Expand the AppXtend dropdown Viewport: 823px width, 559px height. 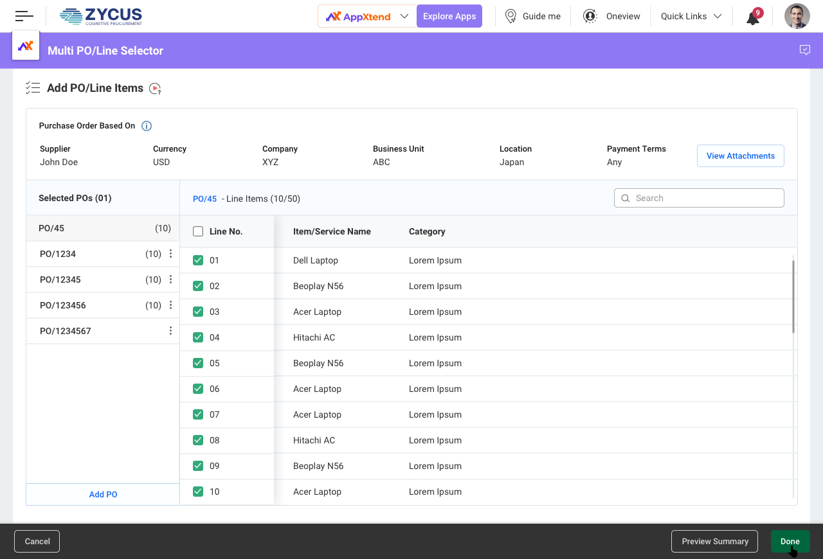coord(404,16)
